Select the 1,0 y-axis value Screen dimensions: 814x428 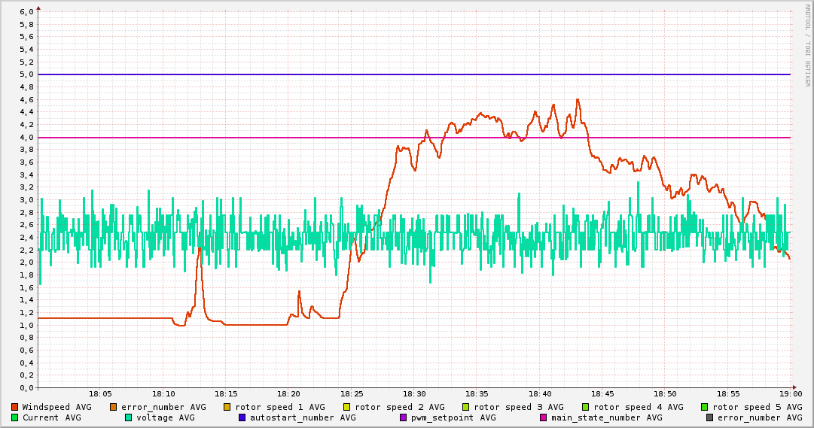(27, 325)
